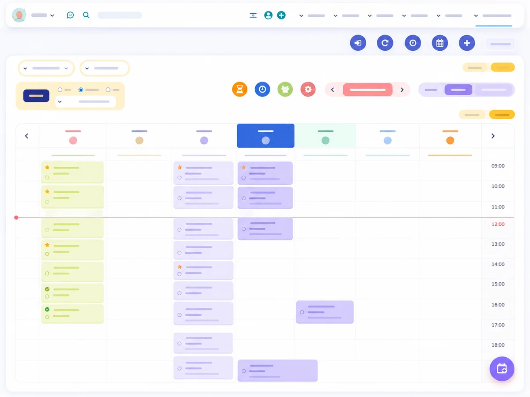Open the red gear settings icon

[x=308, y=89]
